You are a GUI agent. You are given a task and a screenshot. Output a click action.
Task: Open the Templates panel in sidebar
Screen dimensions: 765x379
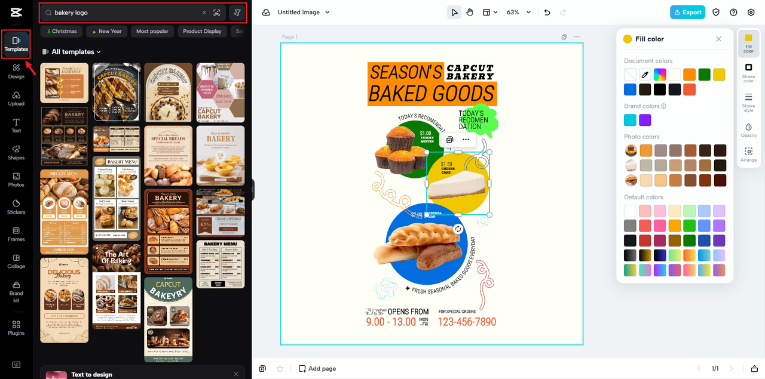pos(16,44)
